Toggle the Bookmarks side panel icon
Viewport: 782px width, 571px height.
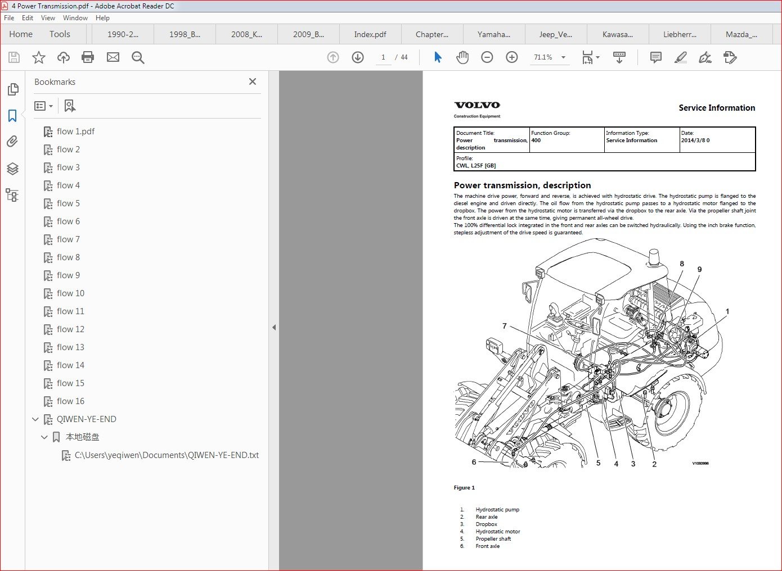point(12,116)
